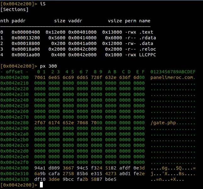Viewport: 203px width, 189px height.
Task: Click paddr value 0x00000400
Action: (x=26, y=32)
